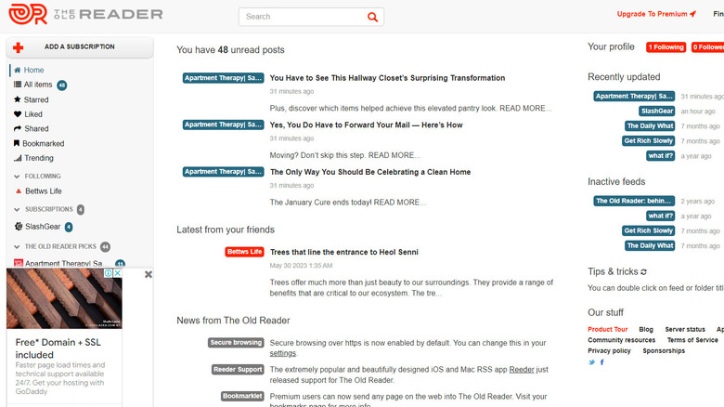
Task: Open the Reeder link in news
Action: click(x=522, y=370)
